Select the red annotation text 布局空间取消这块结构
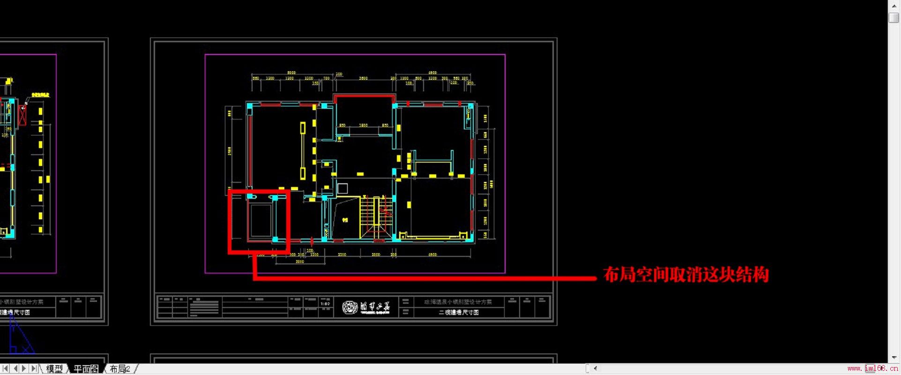901x375 pixels. [686, 275]
